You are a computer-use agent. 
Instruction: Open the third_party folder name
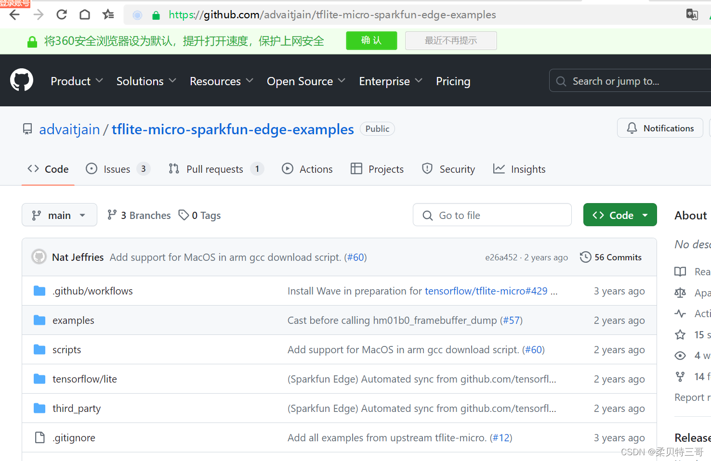77,408
